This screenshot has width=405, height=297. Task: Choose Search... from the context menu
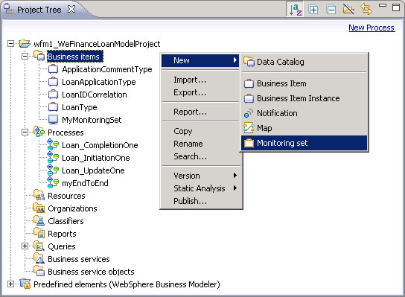point(200,156)
